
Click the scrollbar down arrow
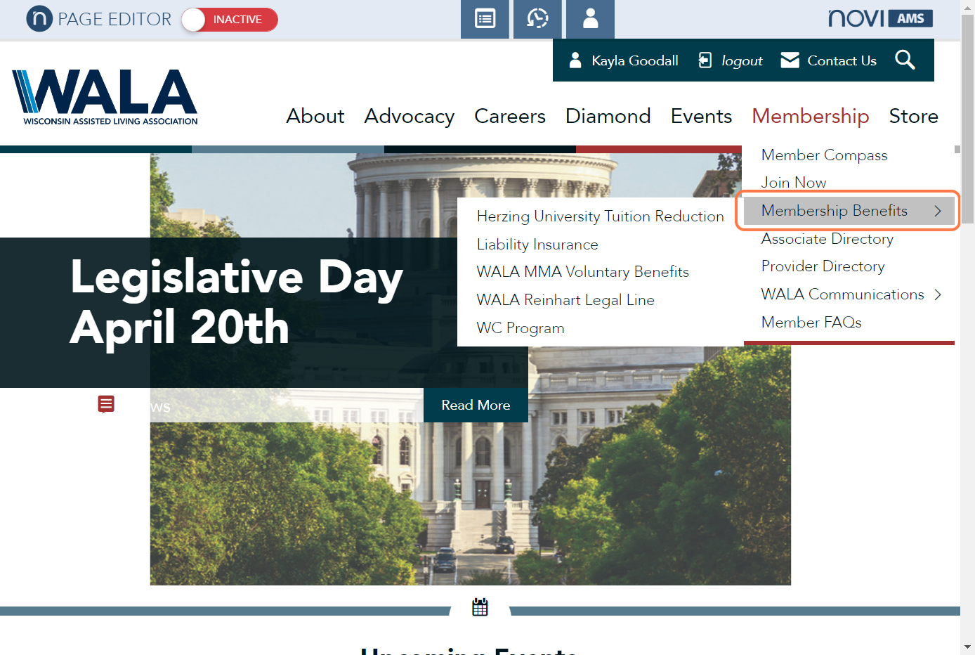pos(968,647)
